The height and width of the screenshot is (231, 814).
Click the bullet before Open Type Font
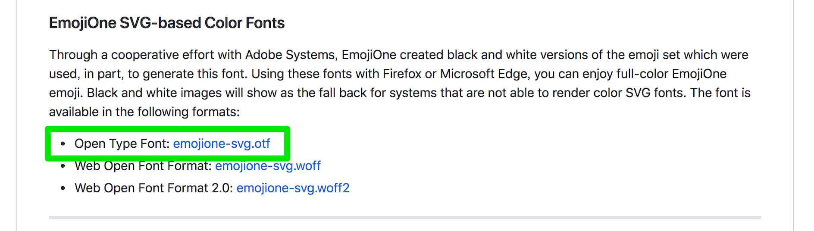pyautogui.click(x=63, y=144)
